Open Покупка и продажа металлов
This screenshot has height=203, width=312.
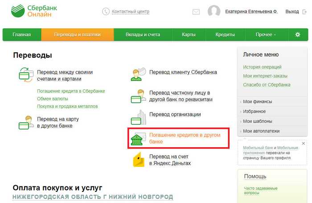[x=67, y=106]
